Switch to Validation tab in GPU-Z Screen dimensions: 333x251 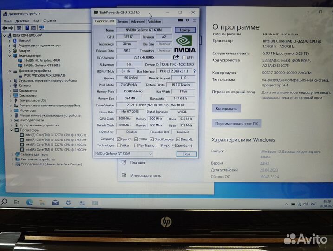pos(154,21)
